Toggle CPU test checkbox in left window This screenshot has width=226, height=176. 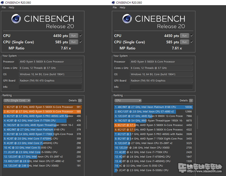(81, 35)
